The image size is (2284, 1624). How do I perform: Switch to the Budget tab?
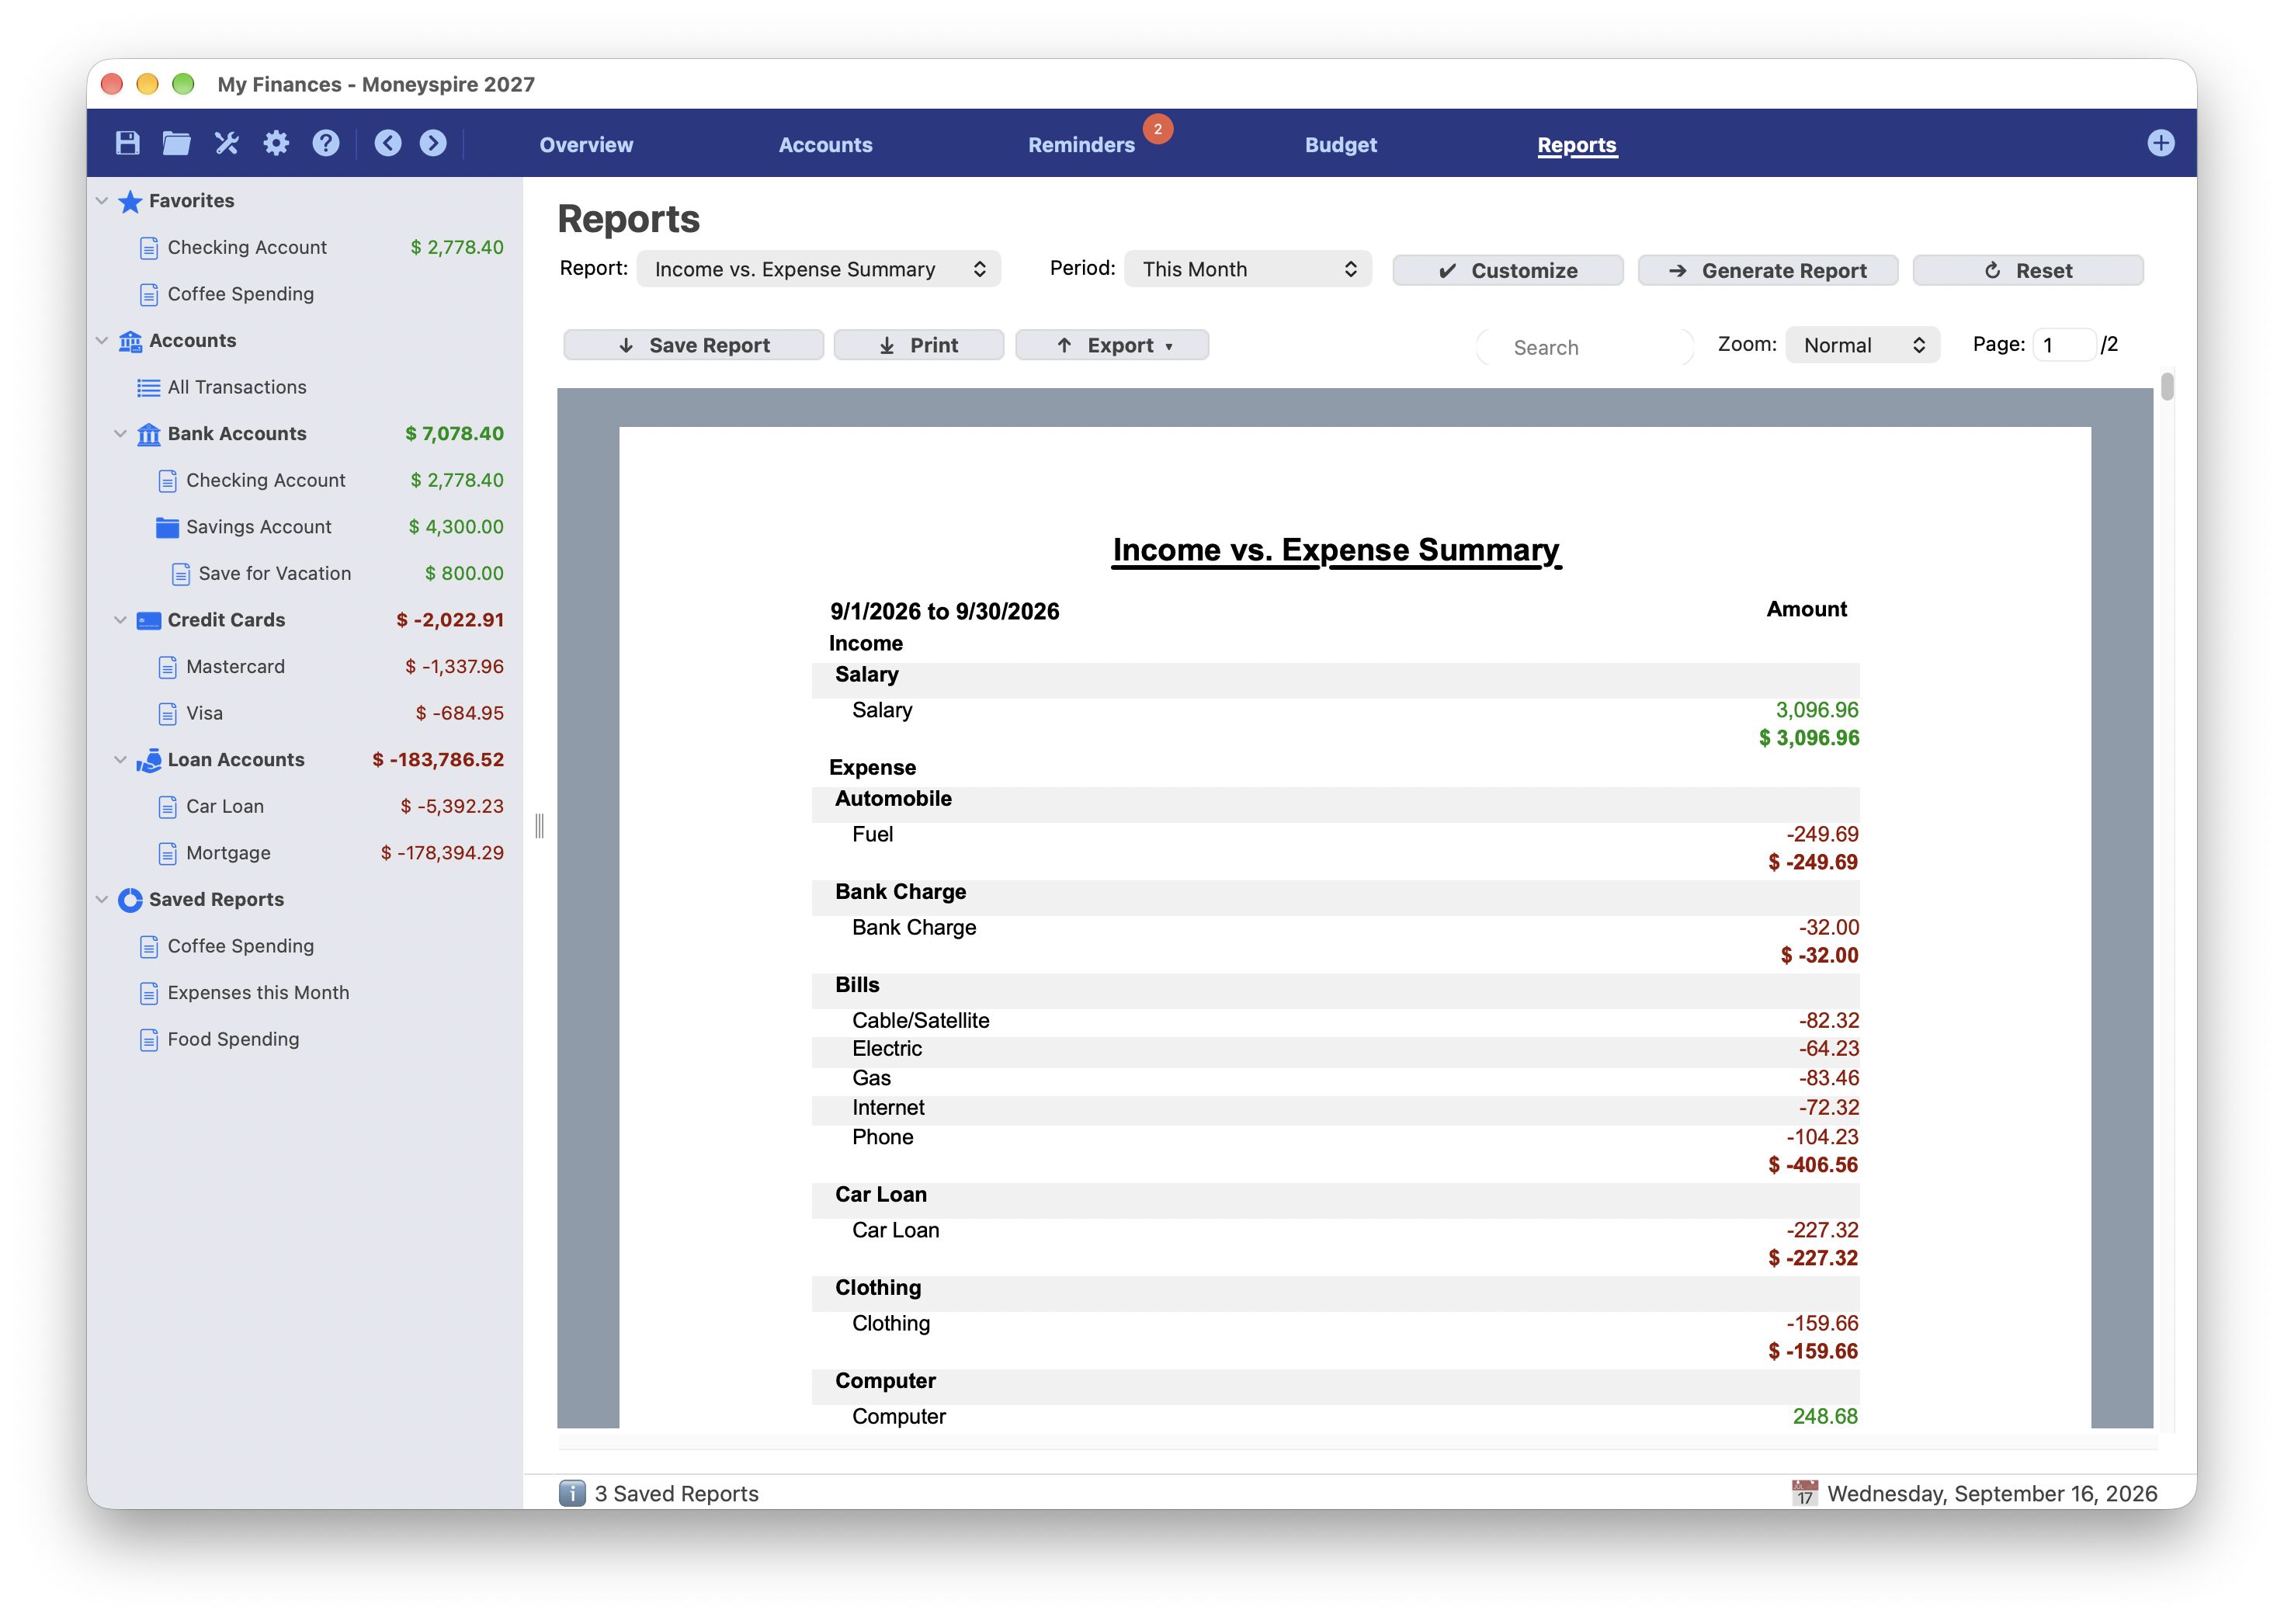point(1340,145)
